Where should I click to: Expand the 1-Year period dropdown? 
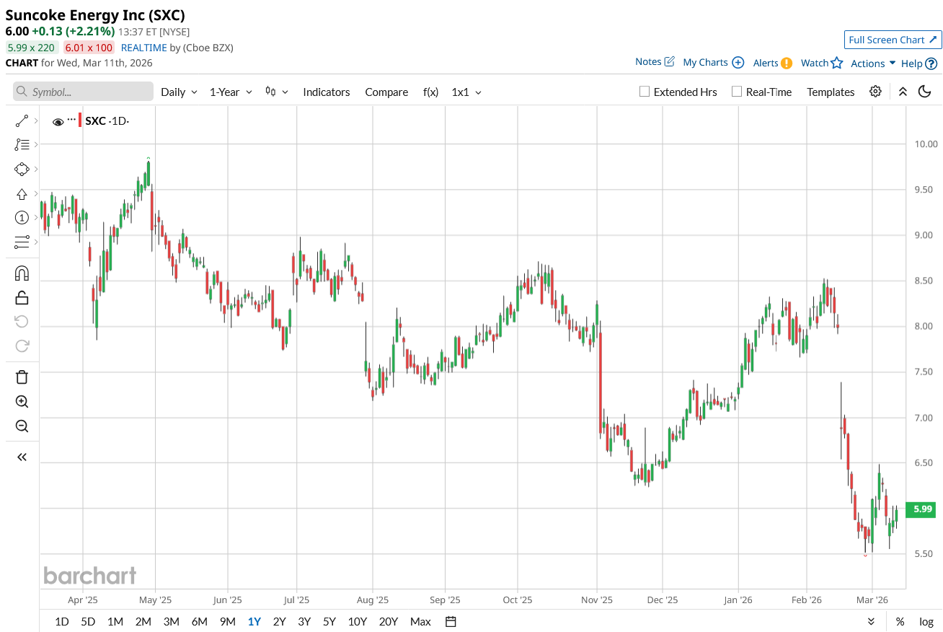click(231, 92)
